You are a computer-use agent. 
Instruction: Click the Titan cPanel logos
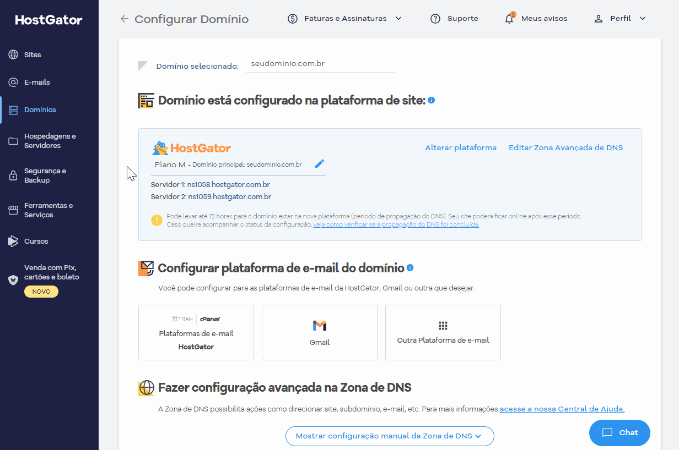pos(196,319)
